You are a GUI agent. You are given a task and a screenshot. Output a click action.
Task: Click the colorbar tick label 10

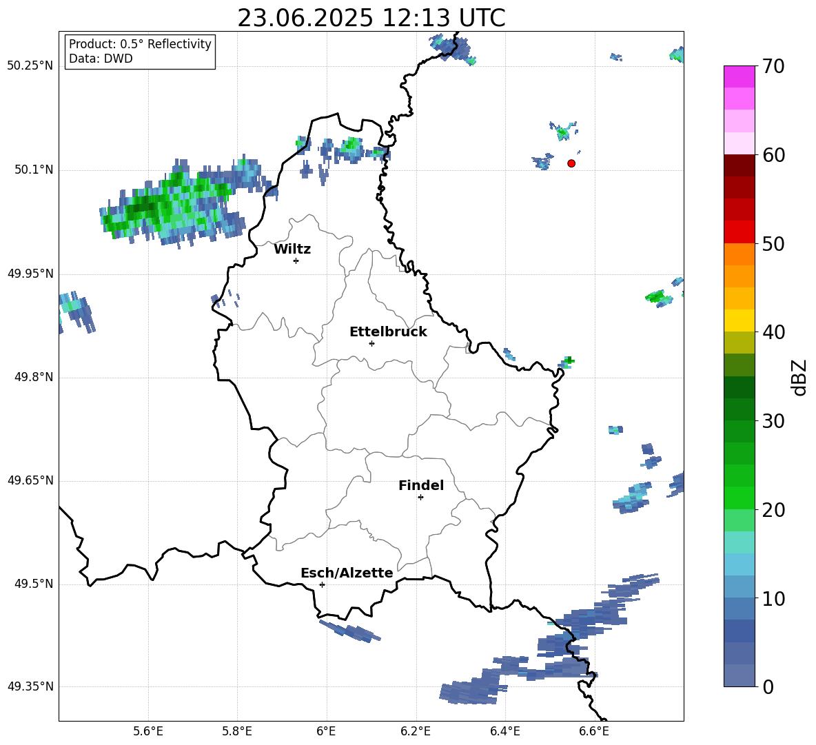[773, 598]
